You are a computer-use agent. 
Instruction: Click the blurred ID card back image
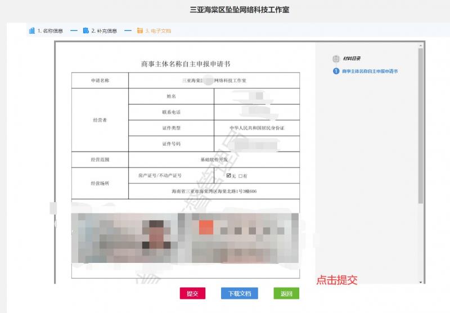point(242,236)
